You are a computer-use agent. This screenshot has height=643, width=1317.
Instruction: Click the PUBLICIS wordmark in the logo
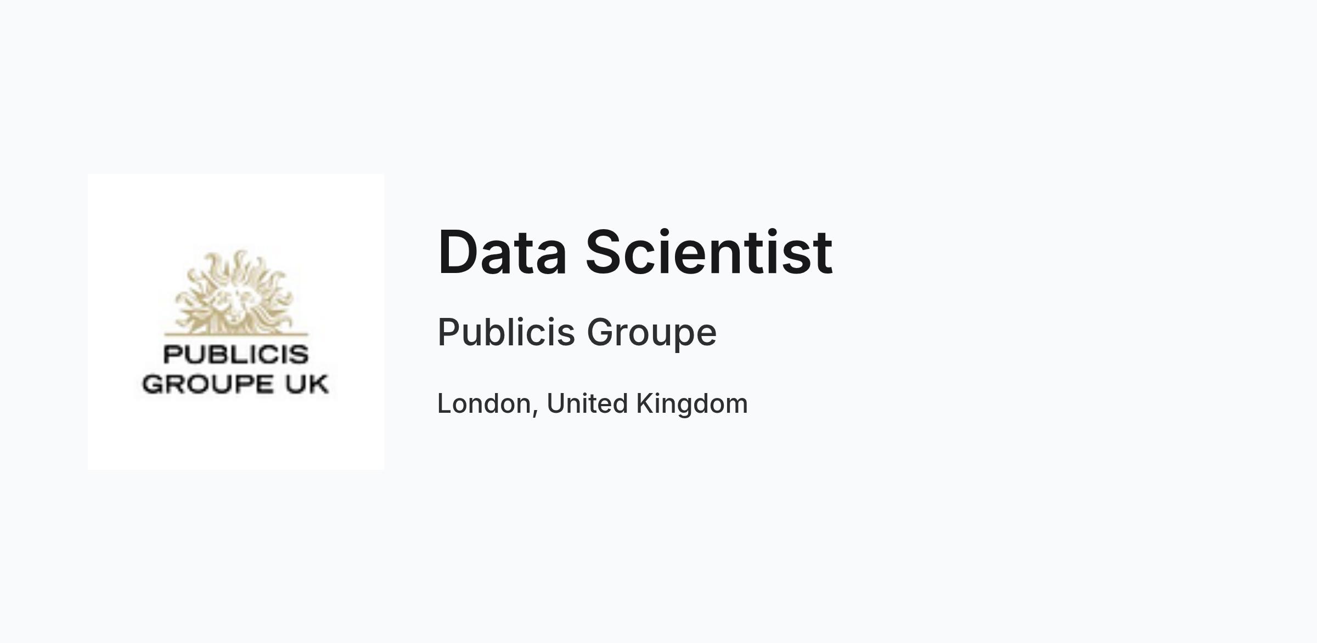[x=236, y=355]
